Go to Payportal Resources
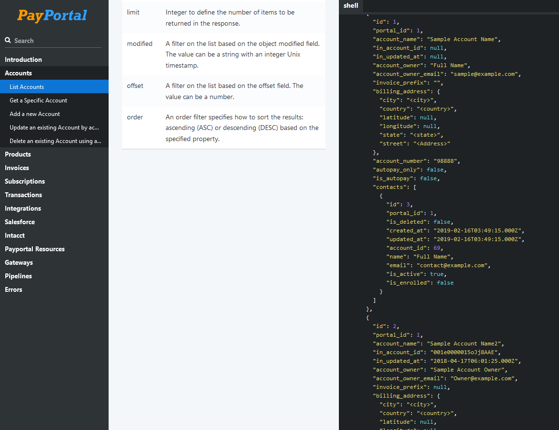This screenshot has height=430, width=559. point(35,249)
